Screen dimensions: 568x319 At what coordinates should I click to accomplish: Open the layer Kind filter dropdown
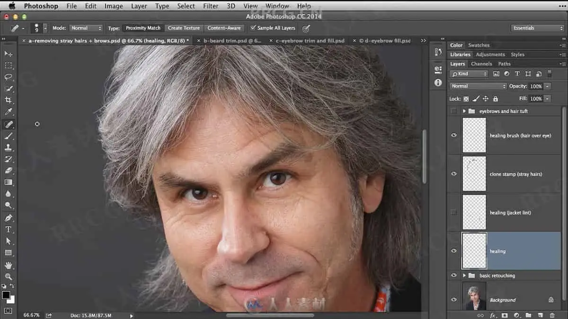[x=469, y=74]
